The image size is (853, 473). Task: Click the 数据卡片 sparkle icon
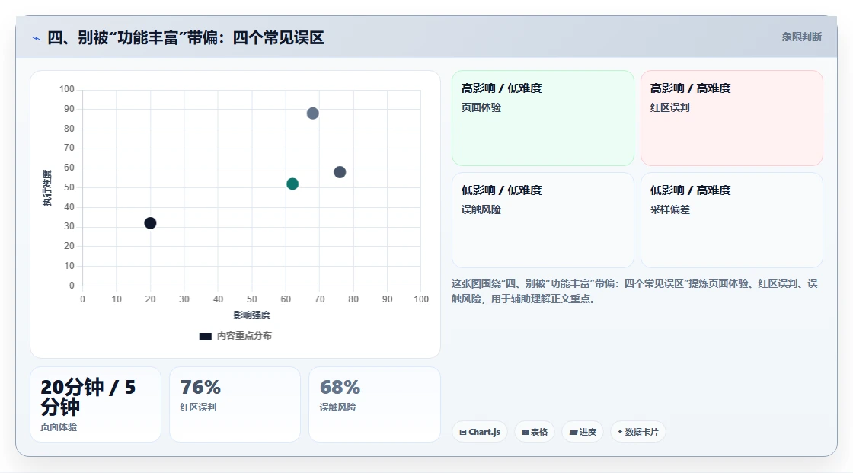point(620,432)
